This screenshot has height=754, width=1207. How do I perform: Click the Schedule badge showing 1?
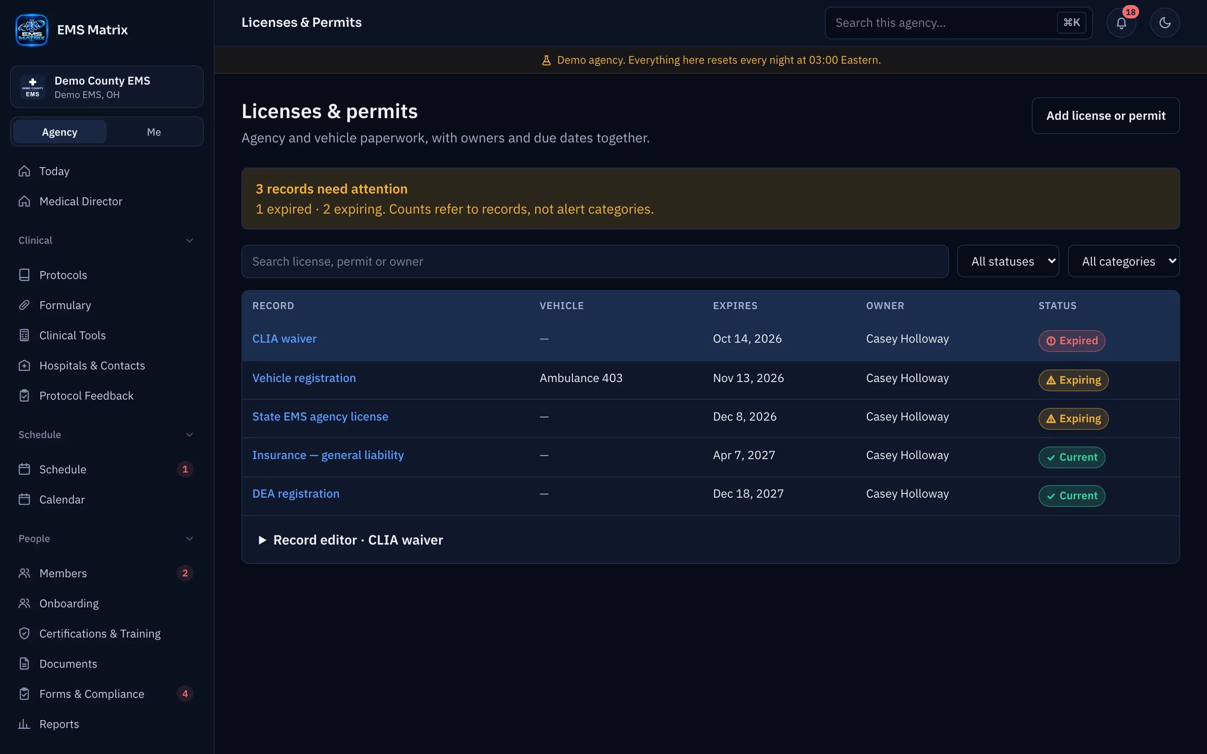point(185,469)
